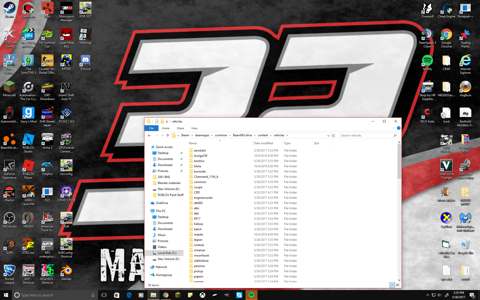Open the recent locations dropdown arrow

click(x=162, y=135)
